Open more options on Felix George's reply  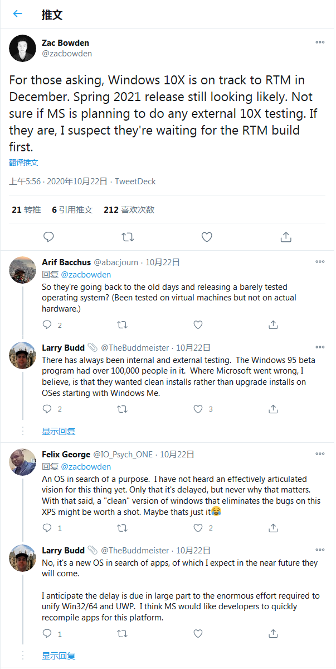[320, 453]
